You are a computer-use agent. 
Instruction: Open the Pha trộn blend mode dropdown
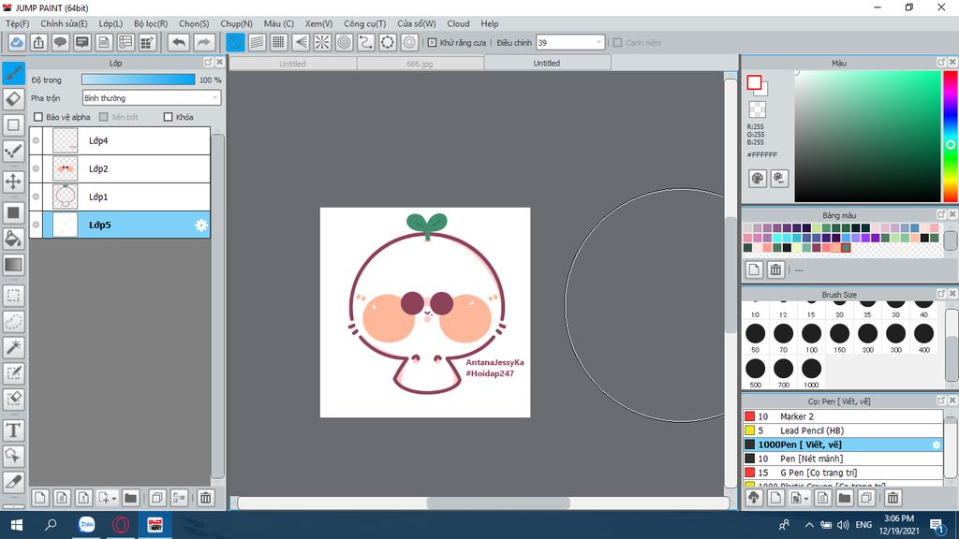point(151,97)
